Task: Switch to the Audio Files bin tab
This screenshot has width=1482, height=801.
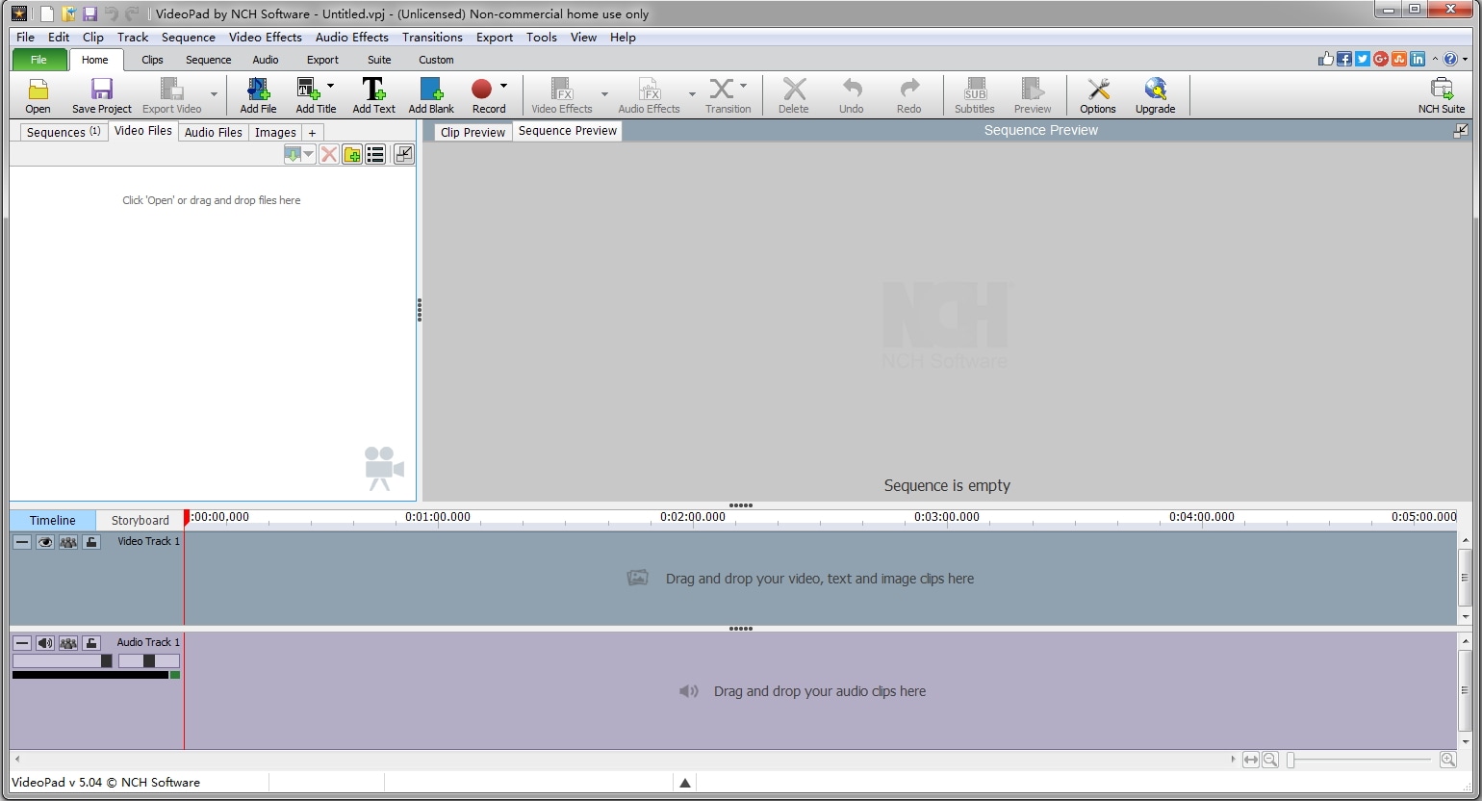Action: click(214, 133)
